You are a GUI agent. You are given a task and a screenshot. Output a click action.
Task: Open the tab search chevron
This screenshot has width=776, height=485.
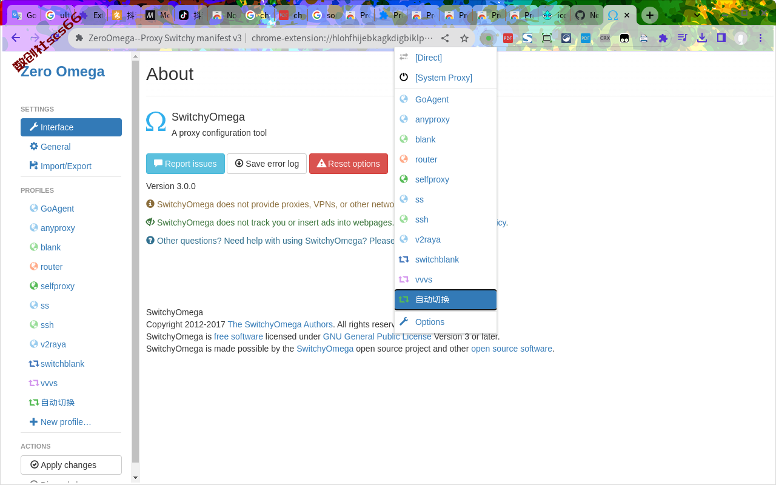coord(697,15)
